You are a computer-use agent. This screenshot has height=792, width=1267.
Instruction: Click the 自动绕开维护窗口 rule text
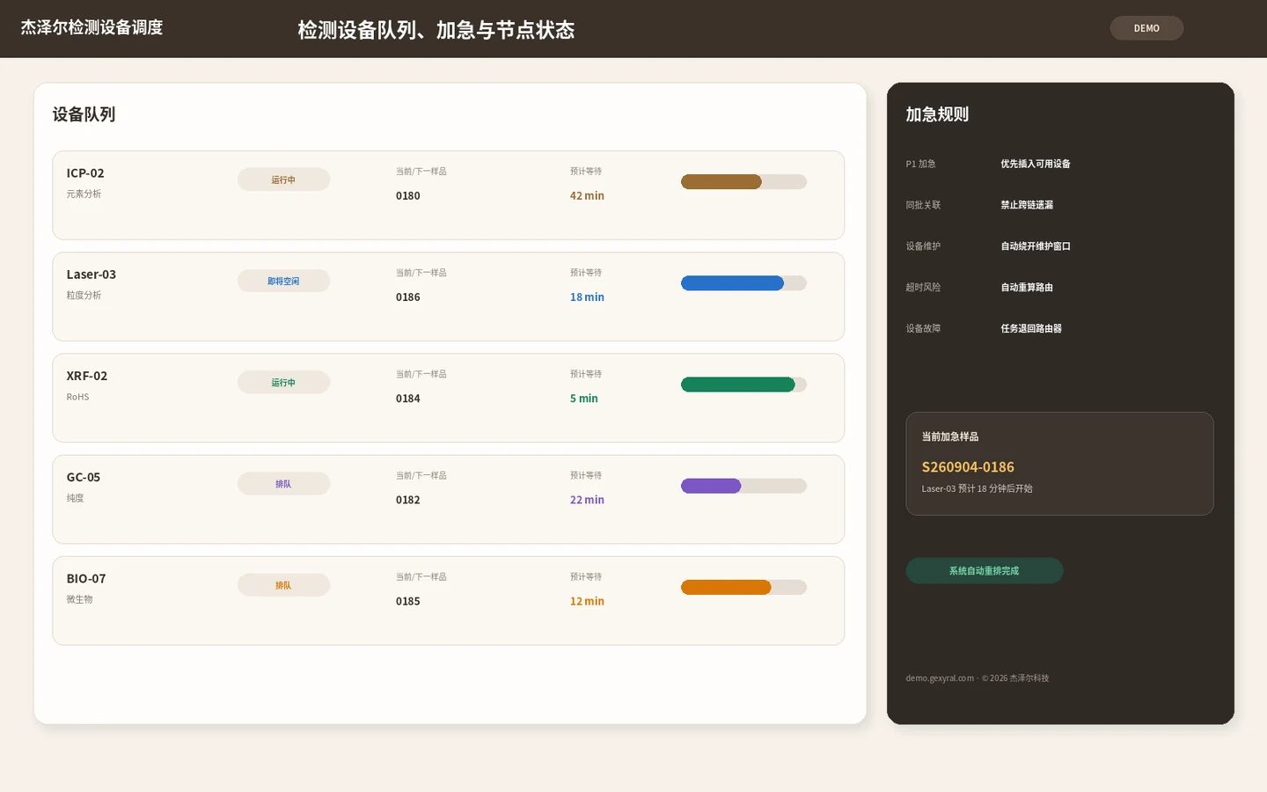(x=1036, y=246)
